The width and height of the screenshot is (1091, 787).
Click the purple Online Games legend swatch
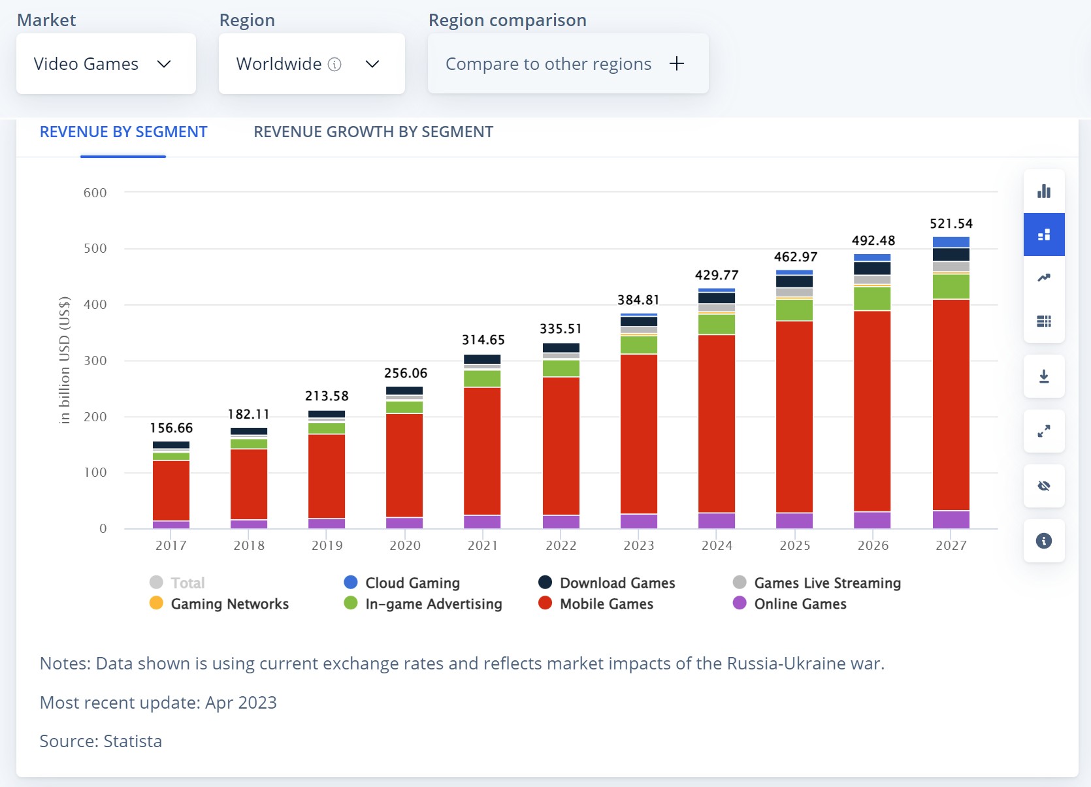(x=740, y=603)
